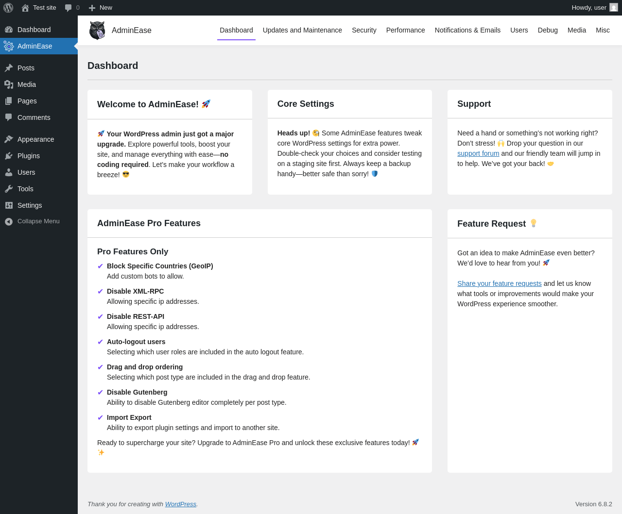Viewport: 622px width, 514px height.
Task: Open the comments bubble in admin bar
Action: click(x=69, y=8)
